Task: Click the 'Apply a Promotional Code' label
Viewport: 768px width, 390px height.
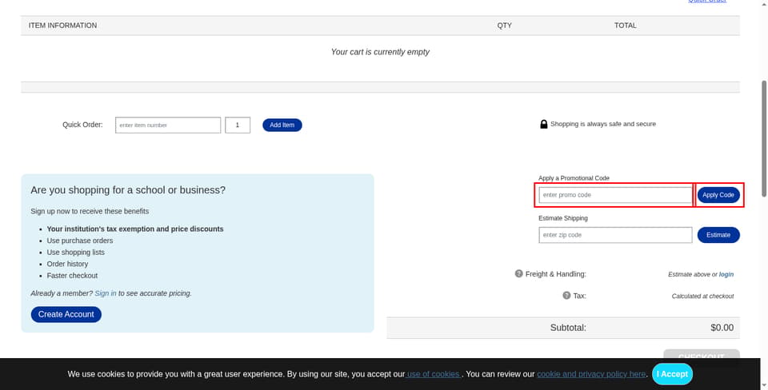Action: point(574,178)
